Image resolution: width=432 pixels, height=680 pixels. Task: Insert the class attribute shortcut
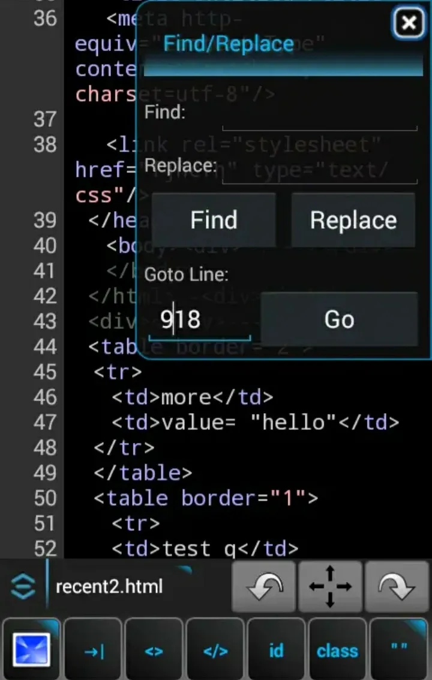(x=337, y=651)
